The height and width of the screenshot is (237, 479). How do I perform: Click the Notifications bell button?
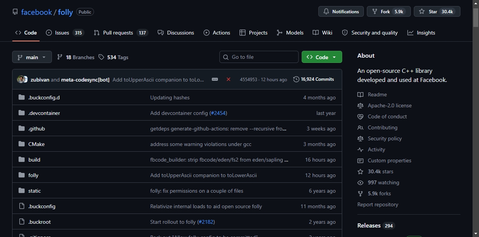click(x=341, y=12)
